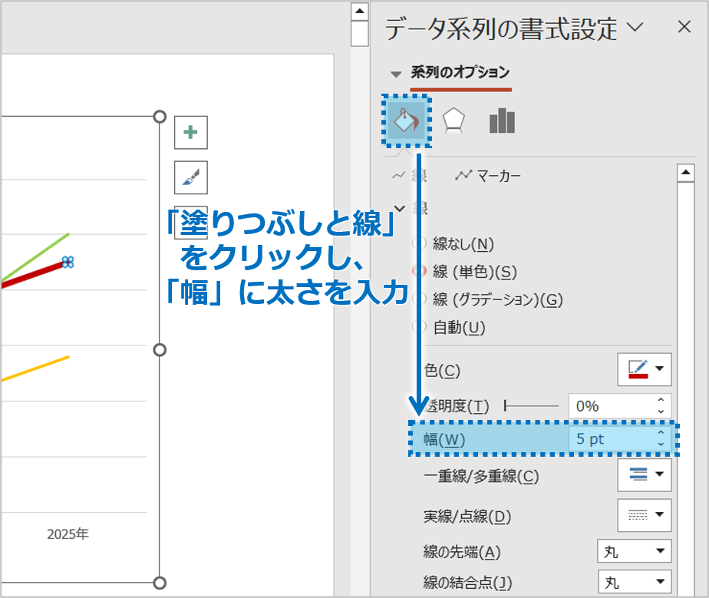Click the 幅(W) 5 pt field

click(609, 439)
